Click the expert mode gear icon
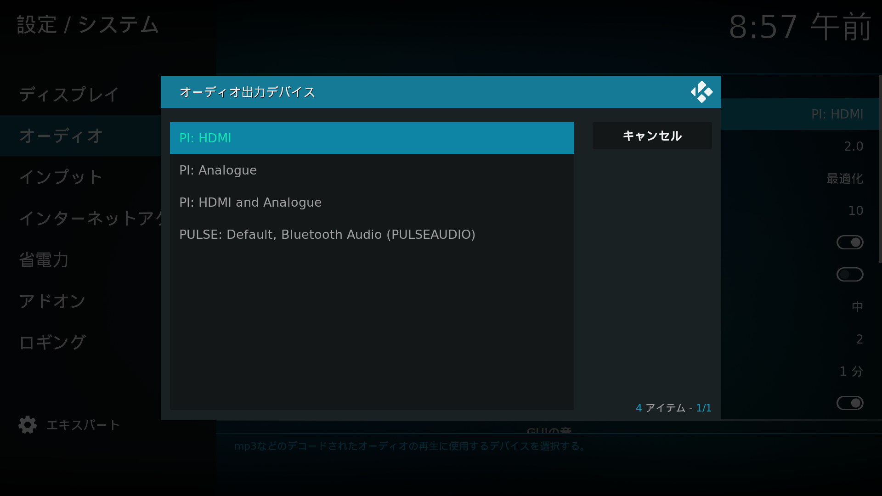This screenshot has width=882, height=496. click(27, 425)
